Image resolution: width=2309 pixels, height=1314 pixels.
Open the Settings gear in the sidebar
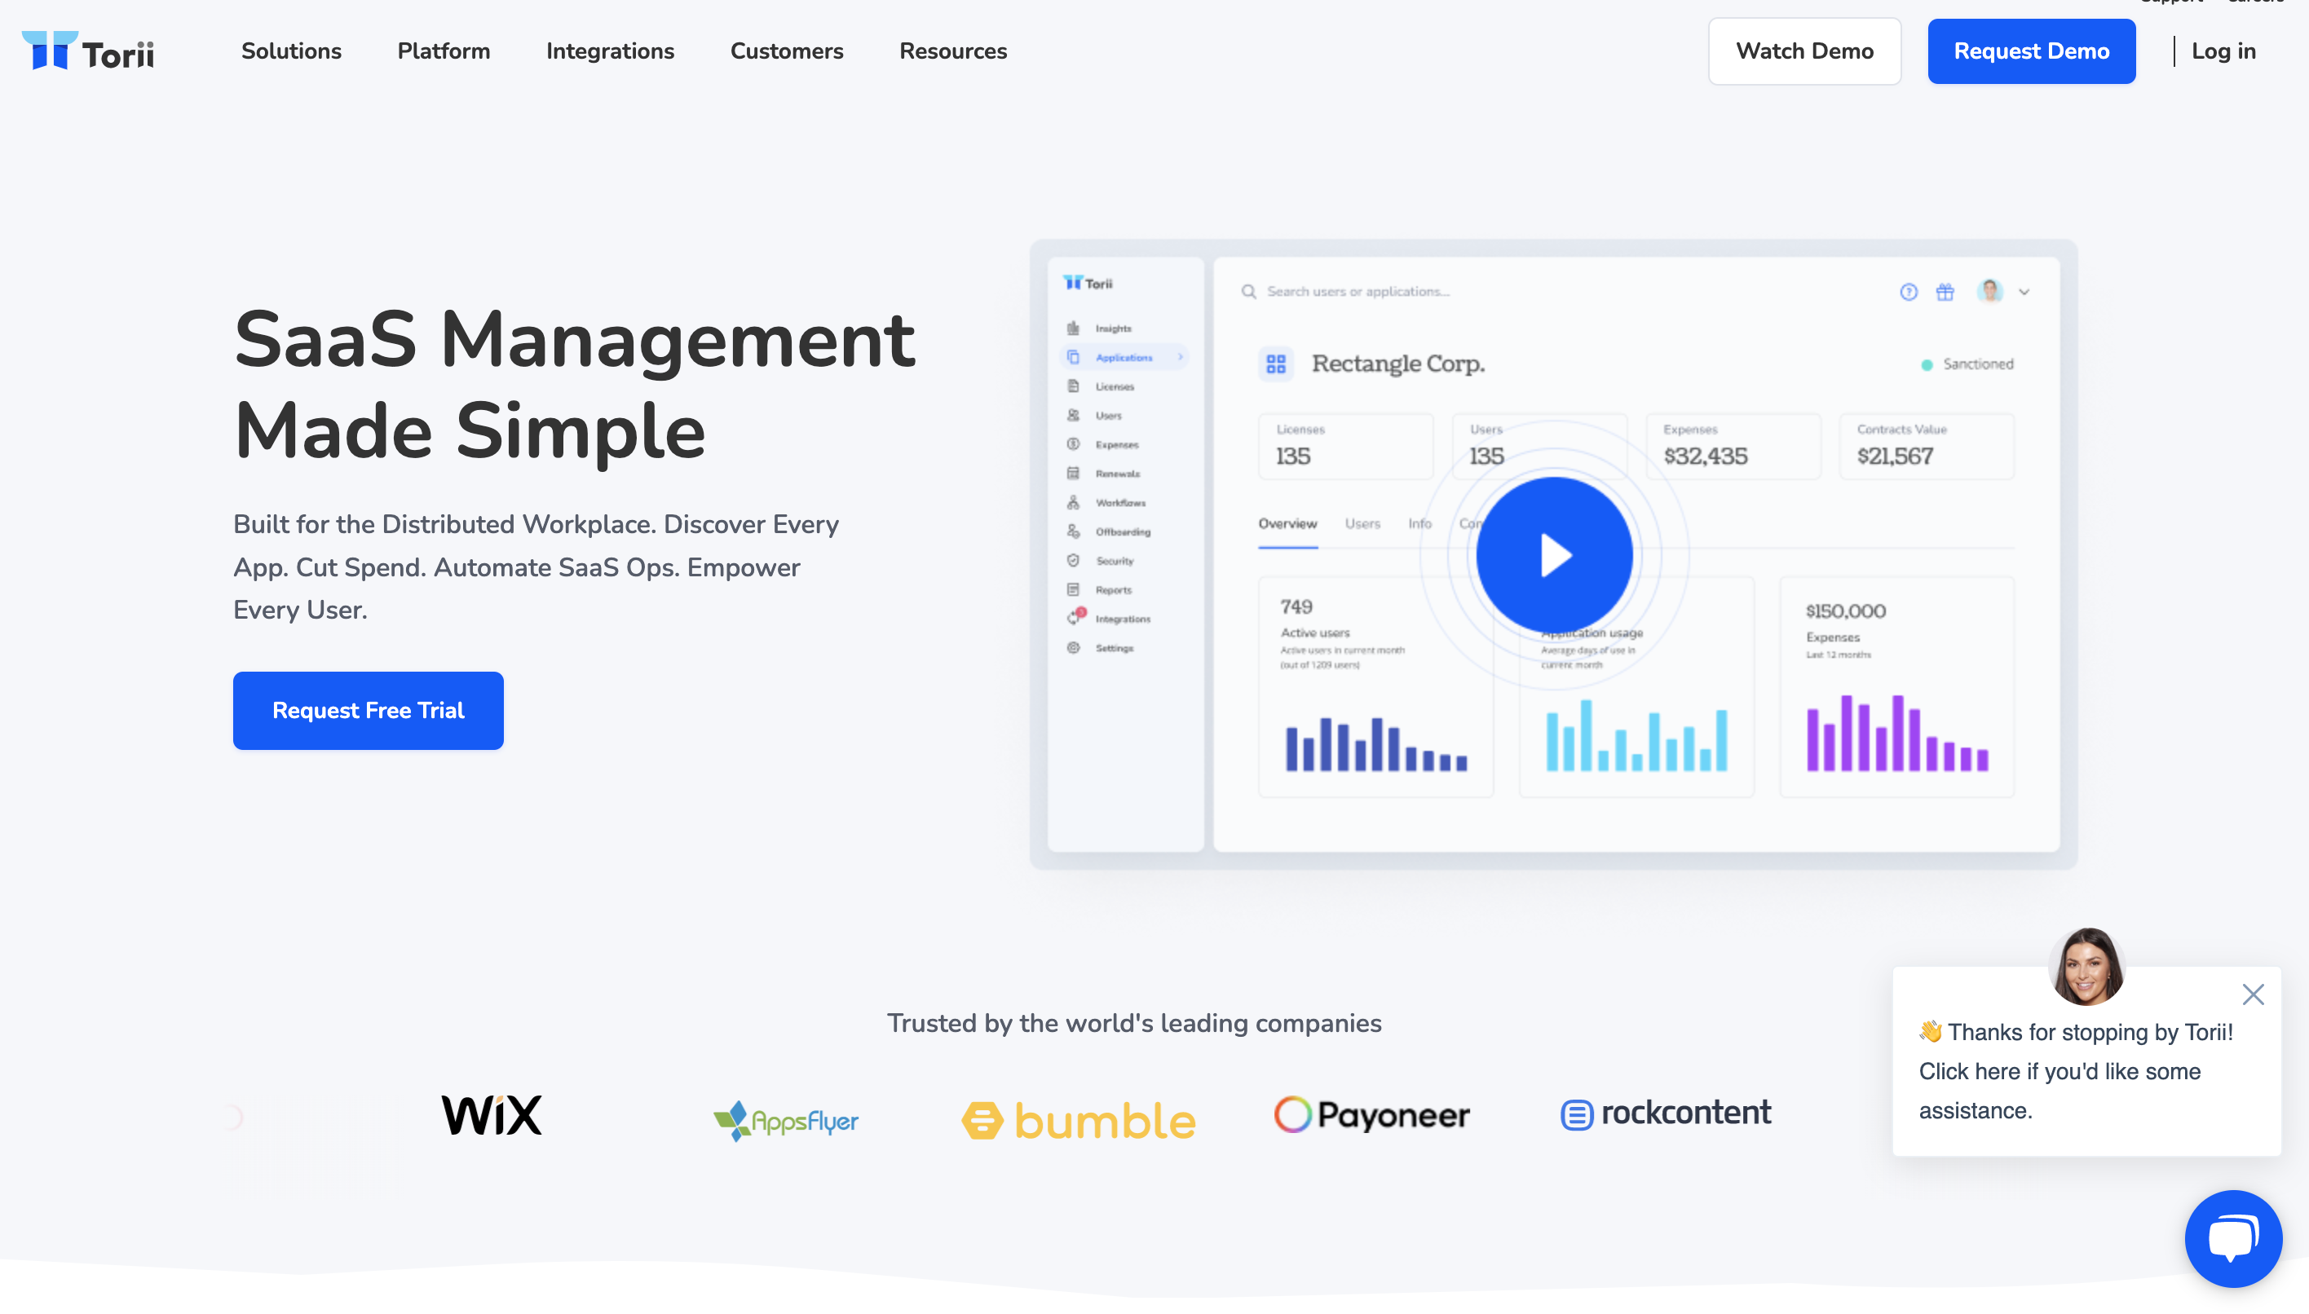click(x=1072, y=648)
